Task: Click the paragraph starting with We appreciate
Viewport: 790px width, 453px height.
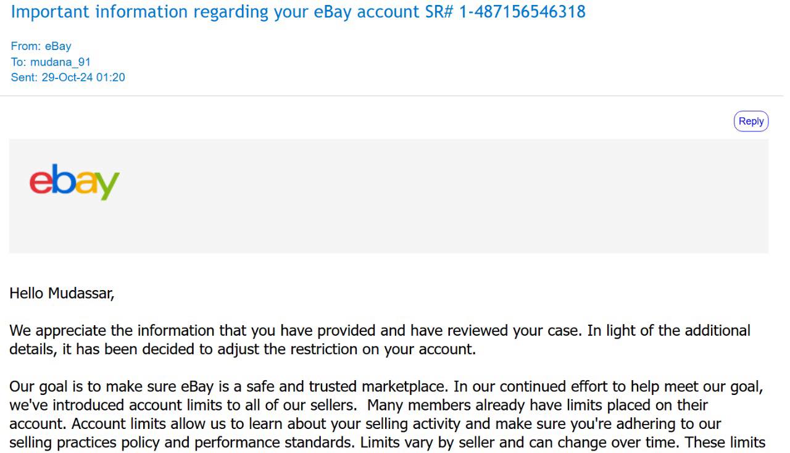Action: click(x=380, y=339)
